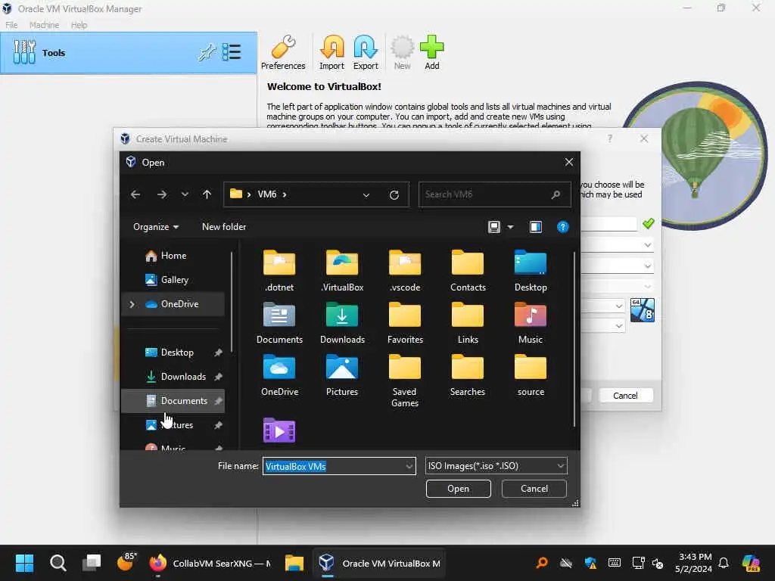Open pinned Desktop in navigation pane

(x=173, y=353)
